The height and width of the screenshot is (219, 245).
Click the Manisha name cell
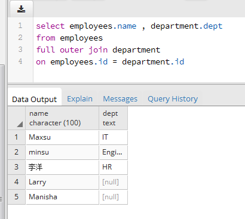click(62, 197)
